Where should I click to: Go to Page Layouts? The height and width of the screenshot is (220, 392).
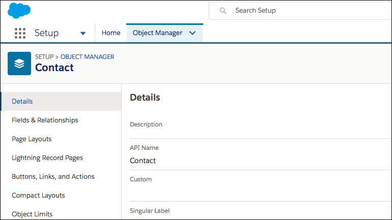pyautogui.click(x=32, y=139)
